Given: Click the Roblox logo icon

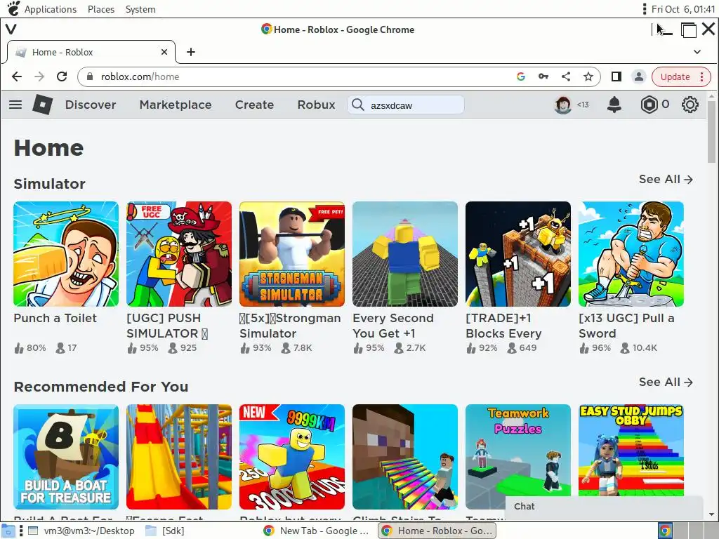Looking at the screenshot, I should (43, 105).
